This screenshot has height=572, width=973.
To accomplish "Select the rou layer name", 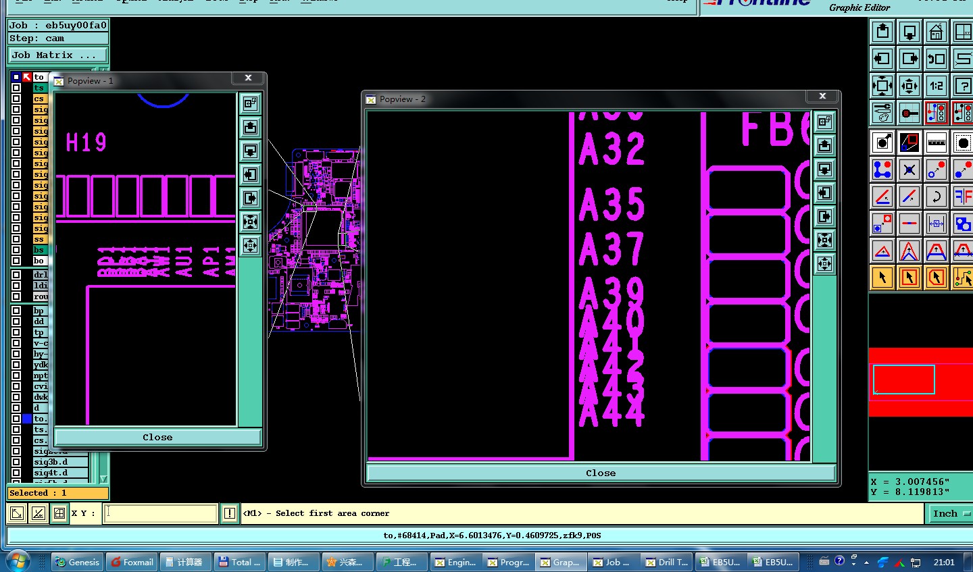I will 41,296.
